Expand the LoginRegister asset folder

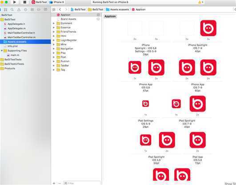(x=54, y=40)
